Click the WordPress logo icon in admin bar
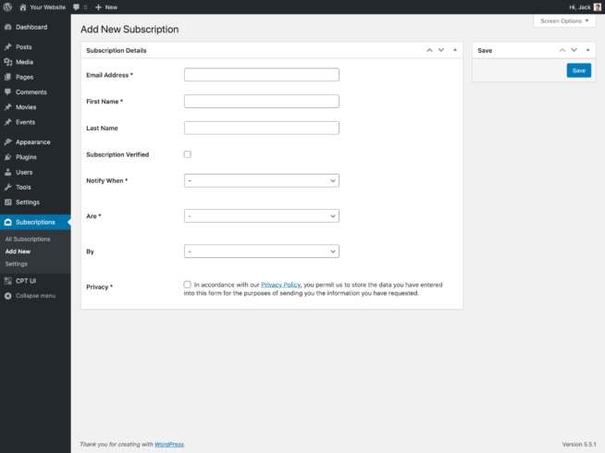 click(8, 6)
